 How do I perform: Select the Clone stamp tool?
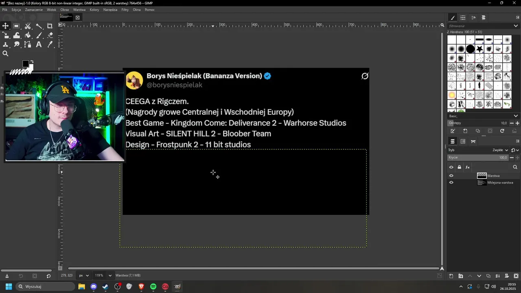[x=6, y=44]
